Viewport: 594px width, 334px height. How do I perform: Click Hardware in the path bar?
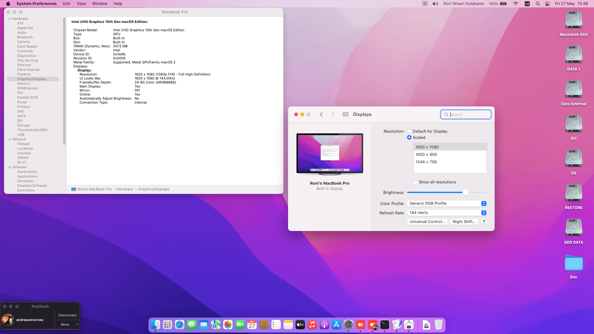tap(125, 189)
